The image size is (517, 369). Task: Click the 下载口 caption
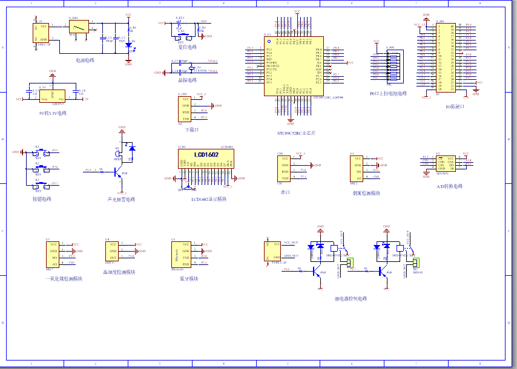(192, 130)
